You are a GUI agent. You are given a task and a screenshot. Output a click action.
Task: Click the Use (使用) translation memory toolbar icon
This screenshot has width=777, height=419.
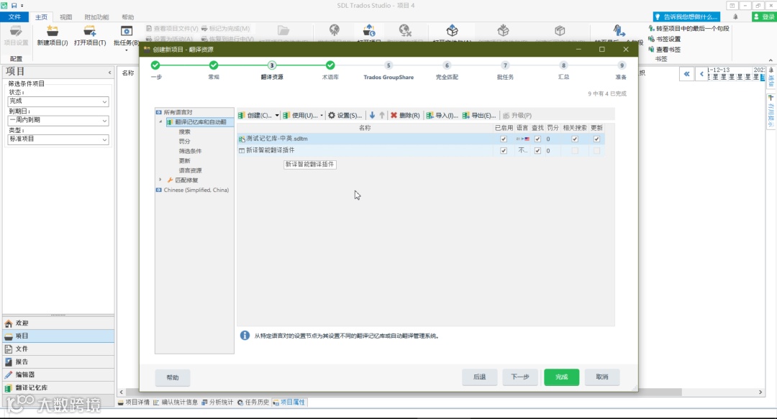coord(286,116)
